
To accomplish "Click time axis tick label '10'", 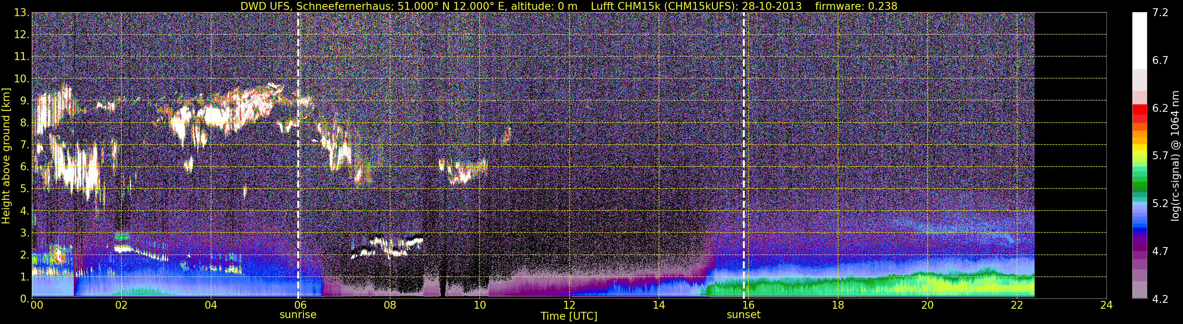I will (x=479, y=305).
